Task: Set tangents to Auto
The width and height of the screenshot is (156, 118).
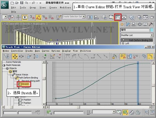Action: (68, 57)
